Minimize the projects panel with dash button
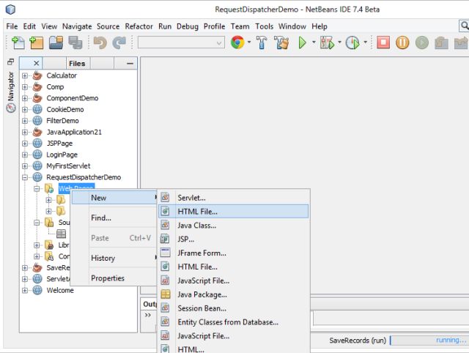 (130, 64)
